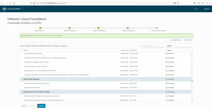Click the Validate Configuration step checkmark

(x=128, y=28)
